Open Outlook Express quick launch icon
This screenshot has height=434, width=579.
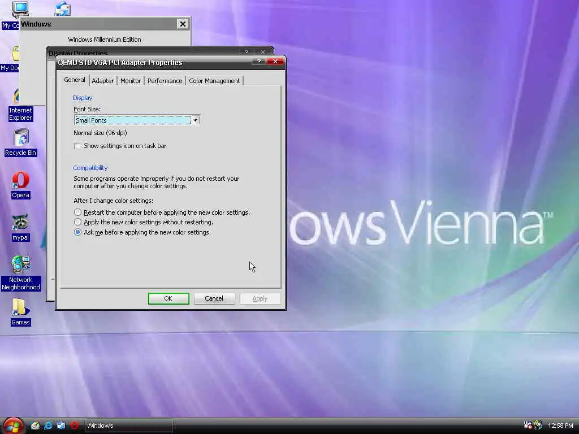pos(61,426)
